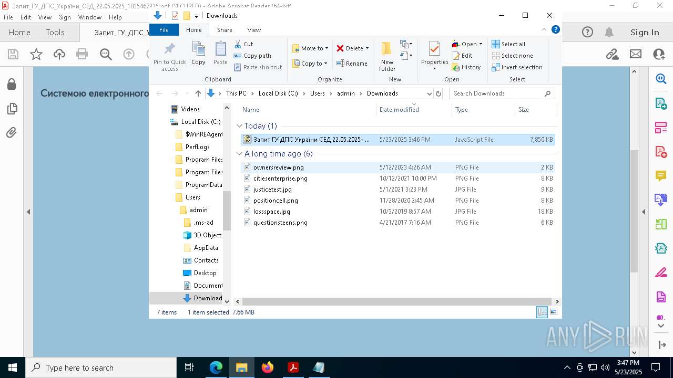673x378 pixels.
Task: Open the address bar history dropdown
Action: [x=429, y=93]
